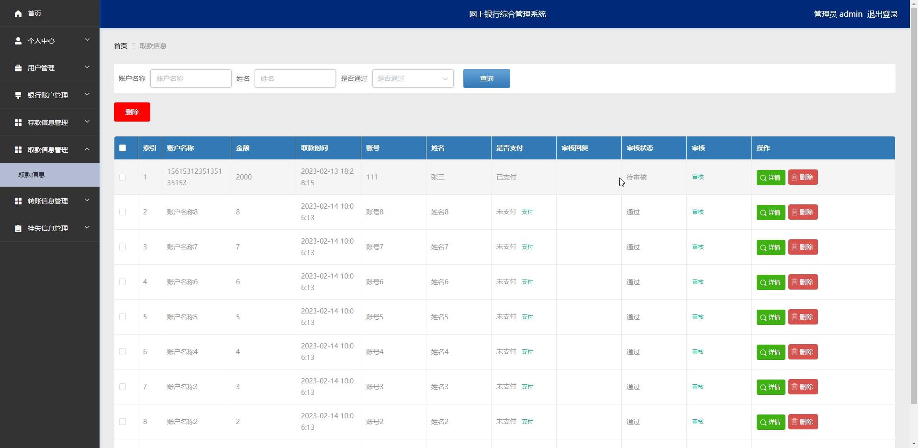Click the clipboard icon beside 挂失信息管理

[x=18, y=228]
